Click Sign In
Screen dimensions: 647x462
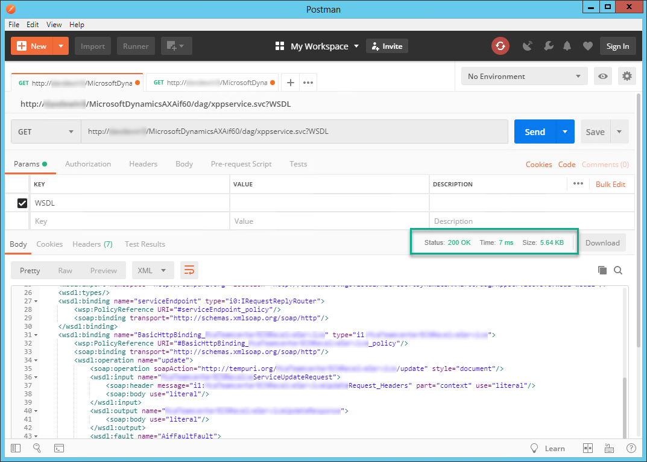coord(617,46)
